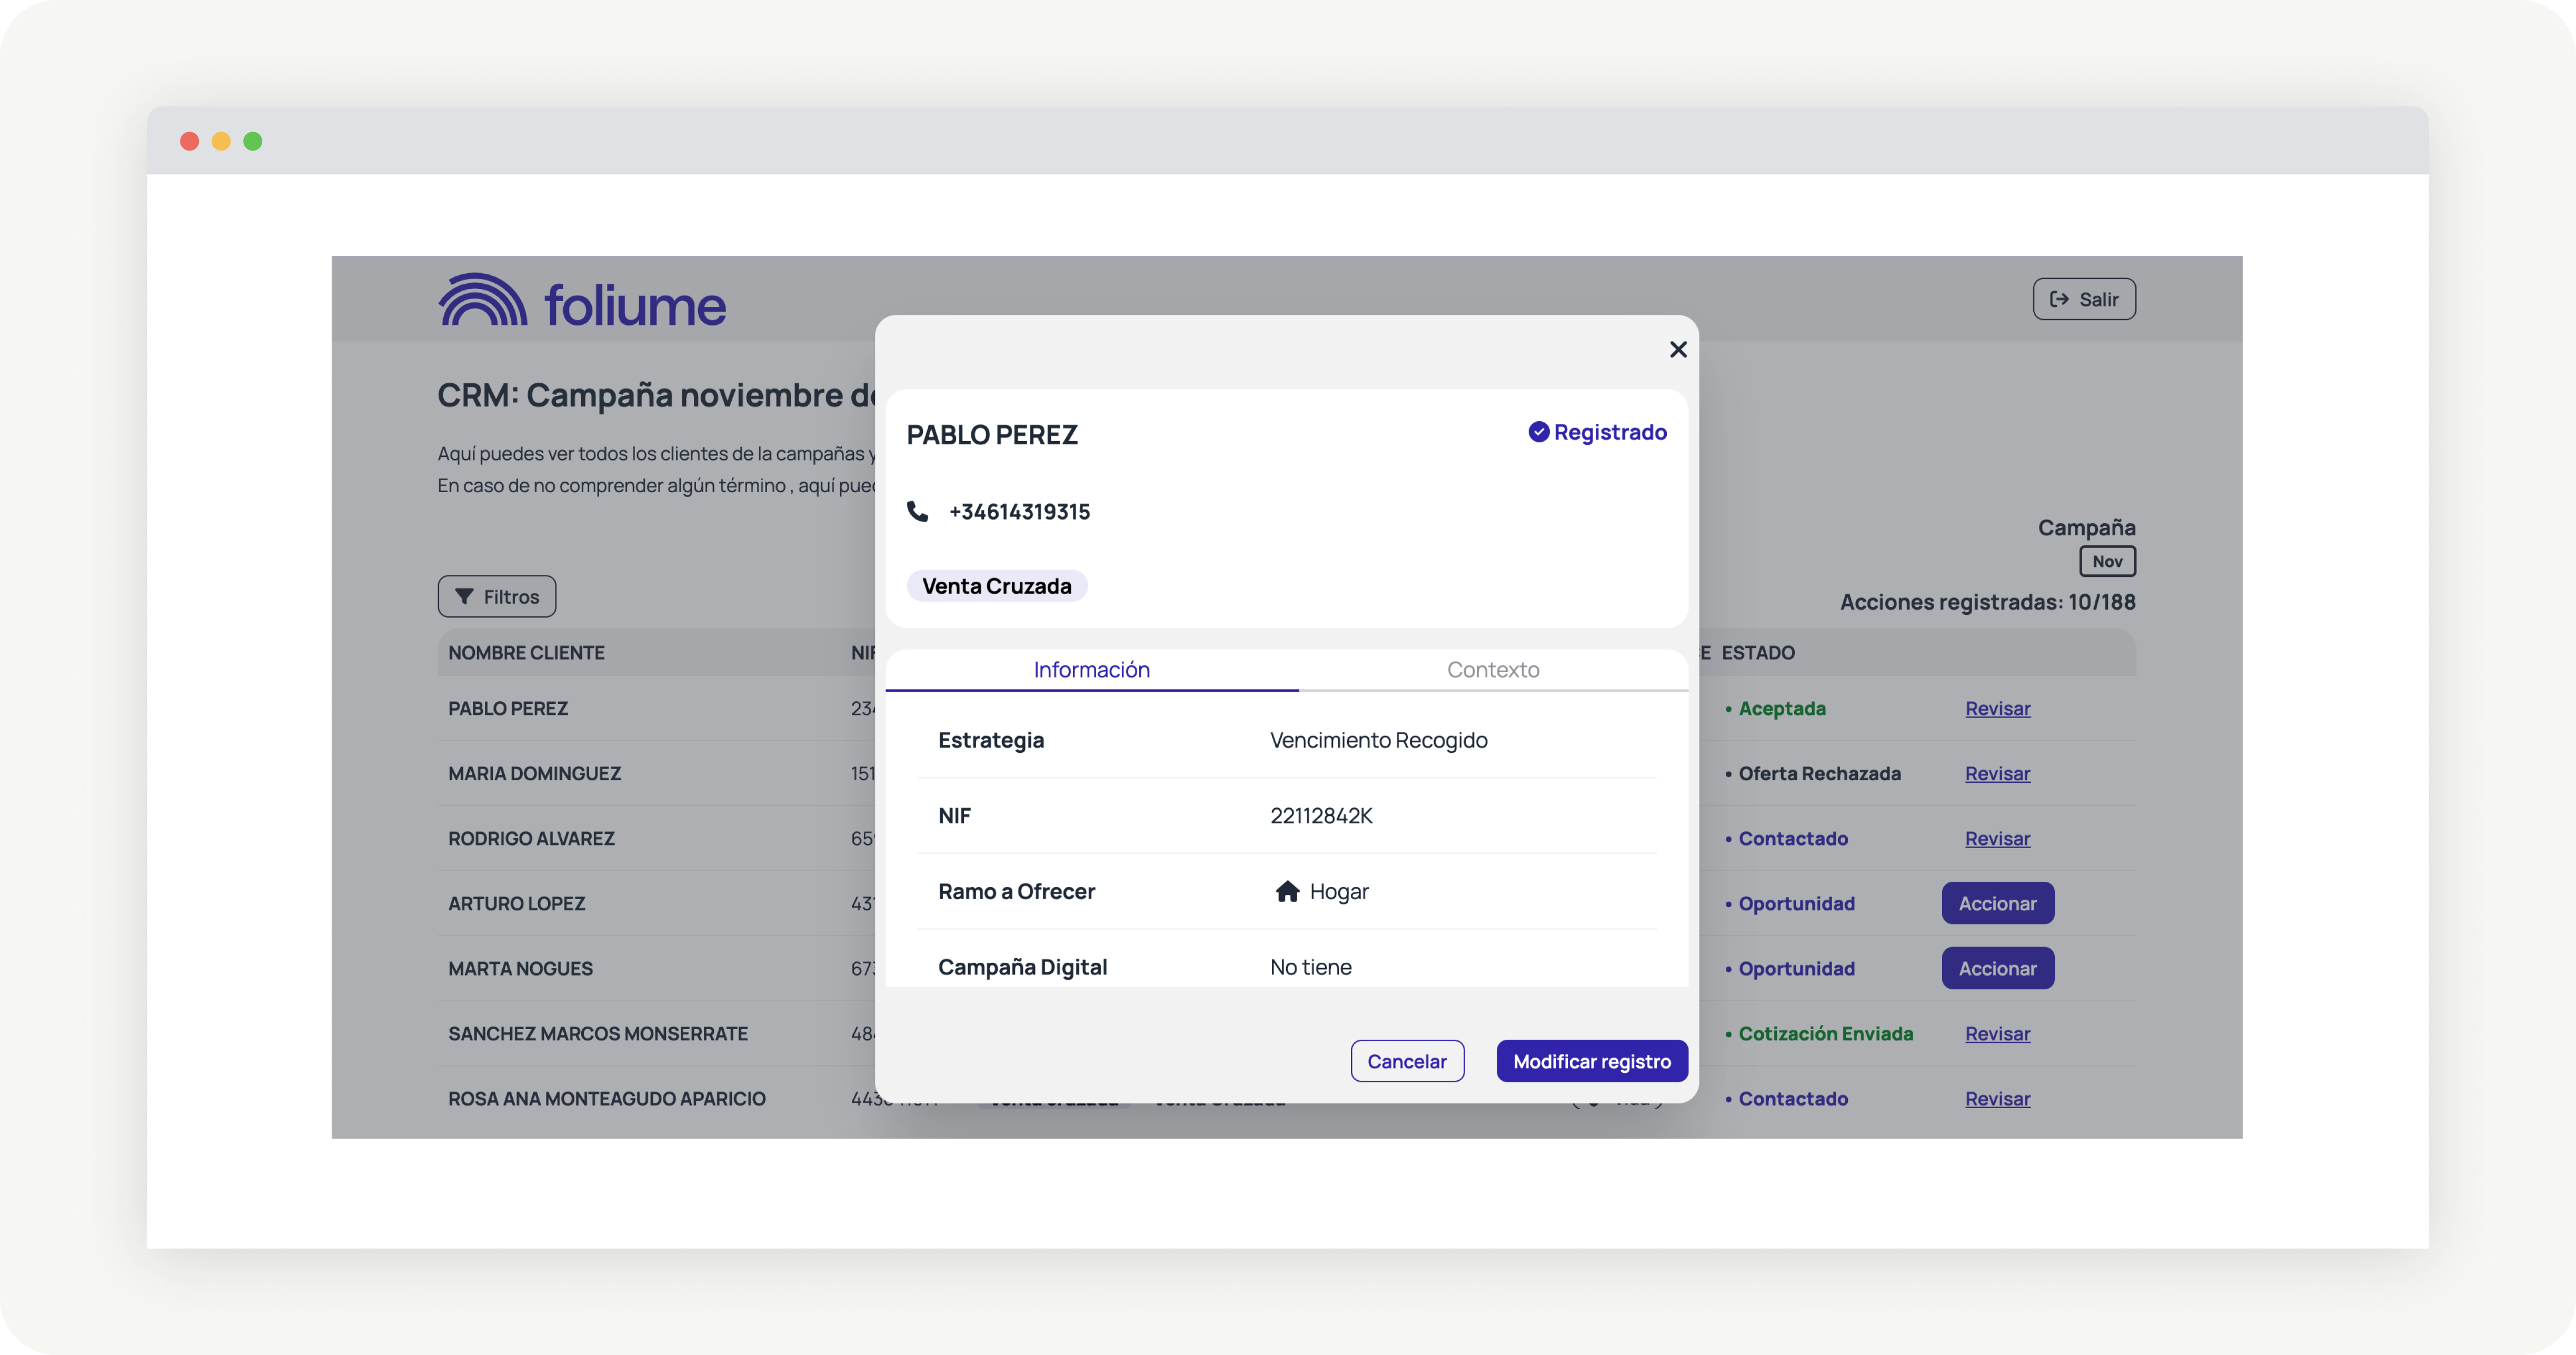2576x1355 pixels.
Task: Select the Información tab
Action: coord(1091,670)
